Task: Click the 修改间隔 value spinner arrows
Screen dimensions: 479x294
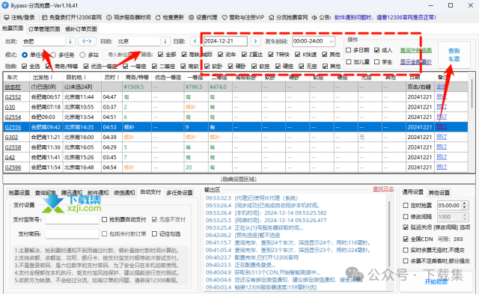Action: tap(465, 217)
